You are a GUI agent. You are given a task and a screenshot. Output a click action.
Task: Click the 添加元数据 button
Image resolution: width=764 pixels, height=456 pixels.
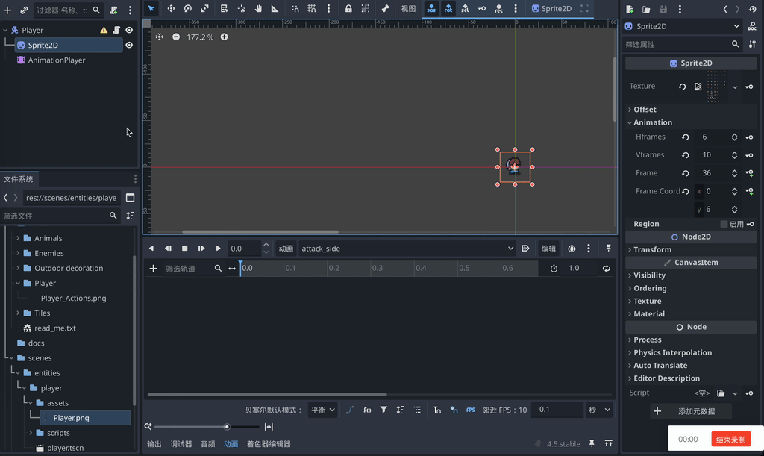coord(690,411)
